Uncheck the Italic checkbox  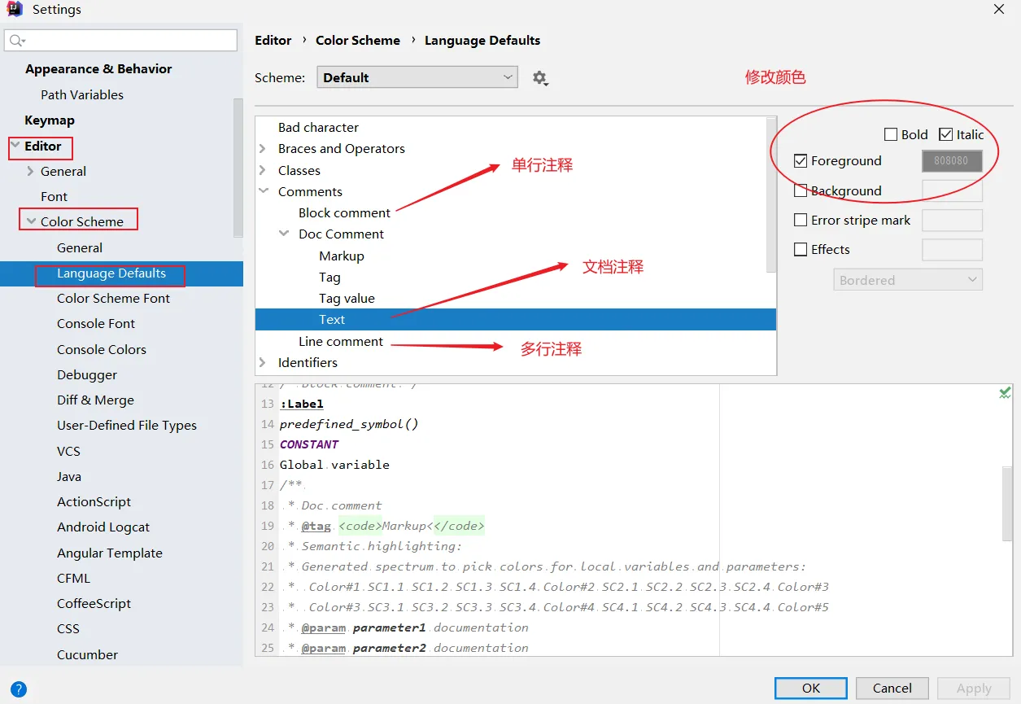(x=945, y=135)
